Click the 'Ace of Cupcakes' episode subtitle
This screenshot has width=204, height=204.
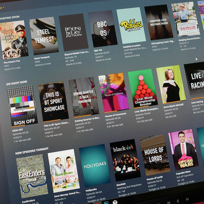pyautogui.click(x=185, y=176)
